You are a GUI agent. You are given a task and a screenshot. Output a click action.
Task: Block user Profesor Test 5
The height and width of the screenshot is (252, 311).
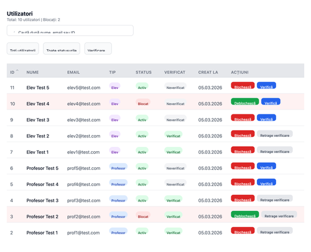click(243, 166)
